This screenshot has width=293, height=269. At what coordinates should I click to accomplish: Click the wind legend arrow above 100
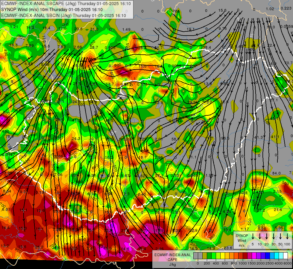(287, 236)
